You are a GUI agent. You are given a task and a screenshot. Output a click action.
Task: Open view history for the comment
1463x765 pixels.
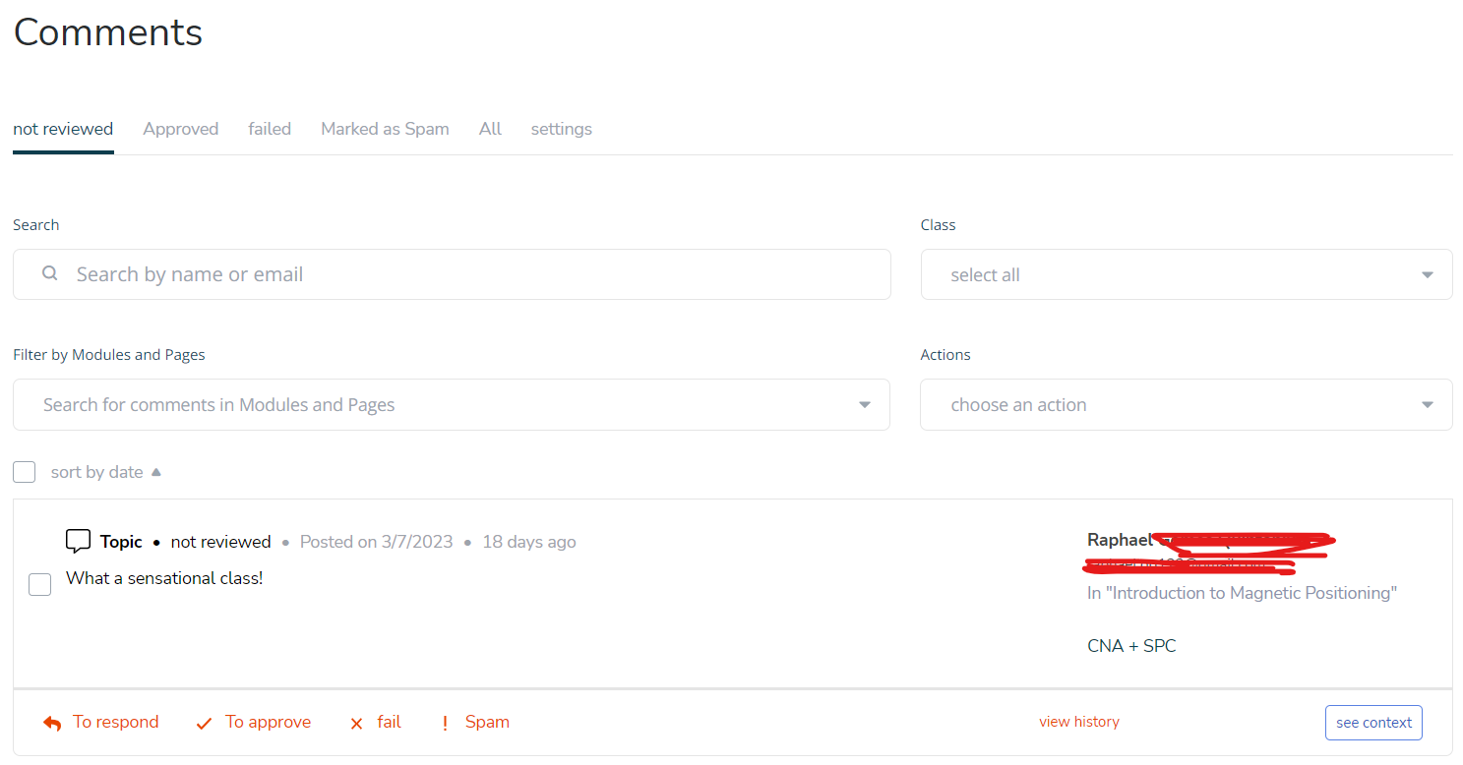pyautogui.click(x=1079, y=721)
